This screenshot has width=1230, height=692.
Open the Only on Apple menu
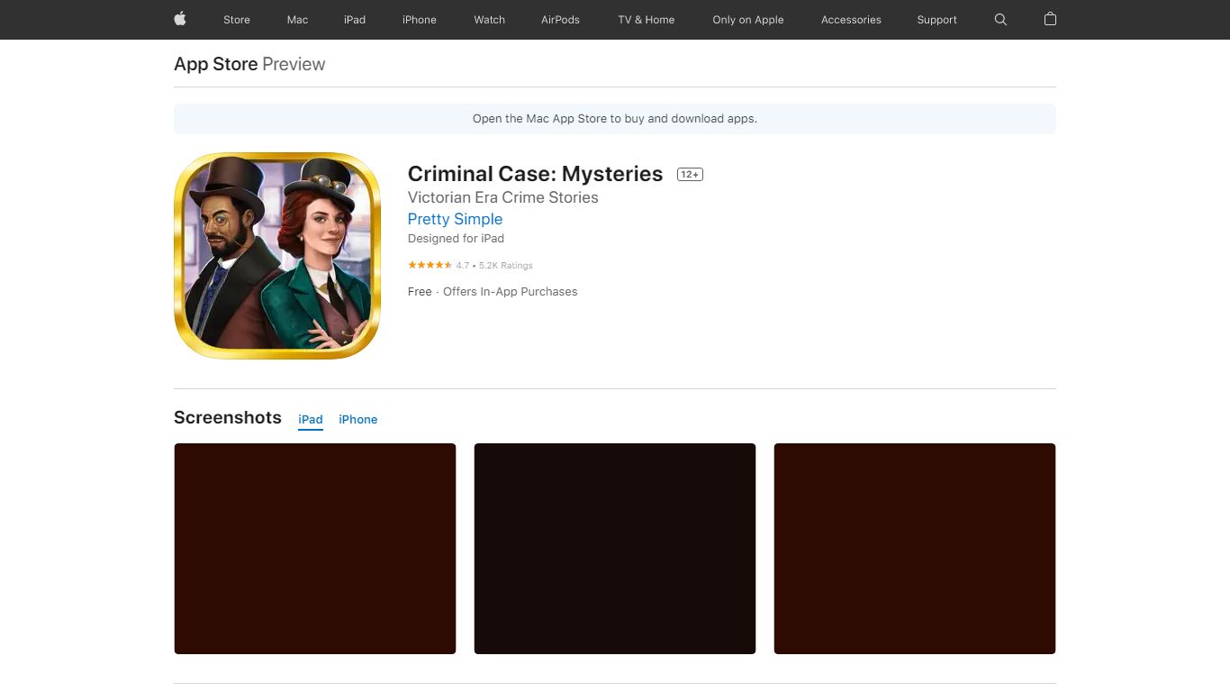coord(748,20)
